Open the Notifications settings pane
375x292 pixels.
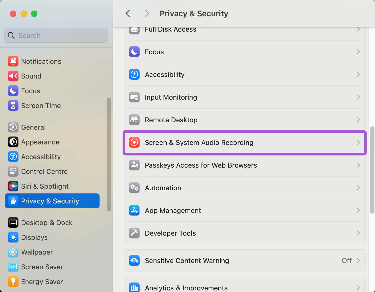tap(52, 61)
